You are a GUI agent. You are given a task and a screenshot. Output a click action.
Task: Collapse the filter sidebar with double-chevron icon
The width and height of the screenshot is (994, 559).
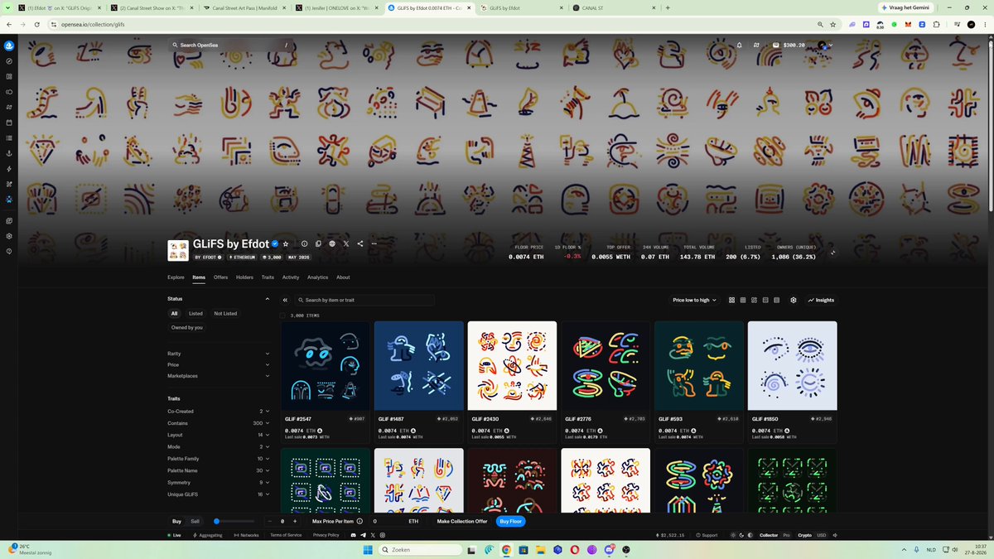[285, 300]
